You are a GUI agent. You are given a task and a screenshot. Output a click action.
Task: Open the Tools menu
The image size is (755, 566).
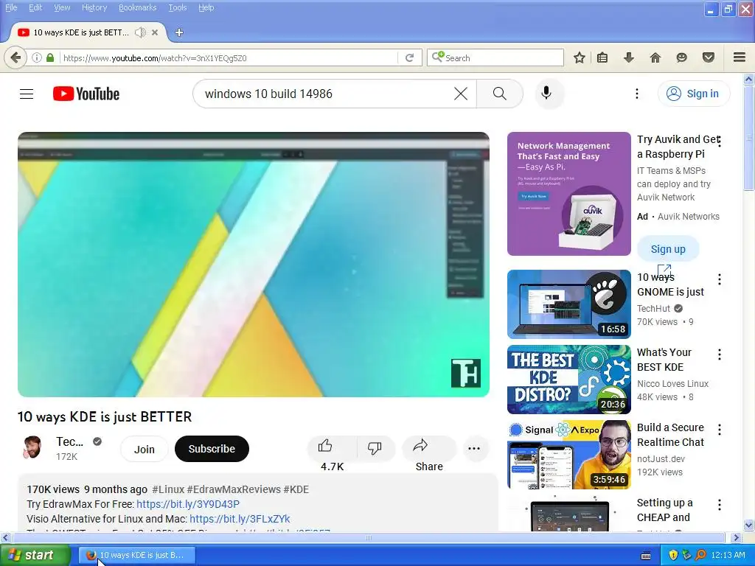pos(177,7)
